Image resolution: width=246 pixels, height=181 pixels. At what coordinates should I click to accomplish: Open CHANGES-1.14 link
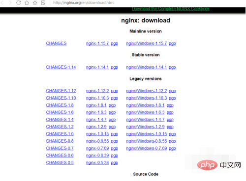pyautogui.click(x=61, y=67)
